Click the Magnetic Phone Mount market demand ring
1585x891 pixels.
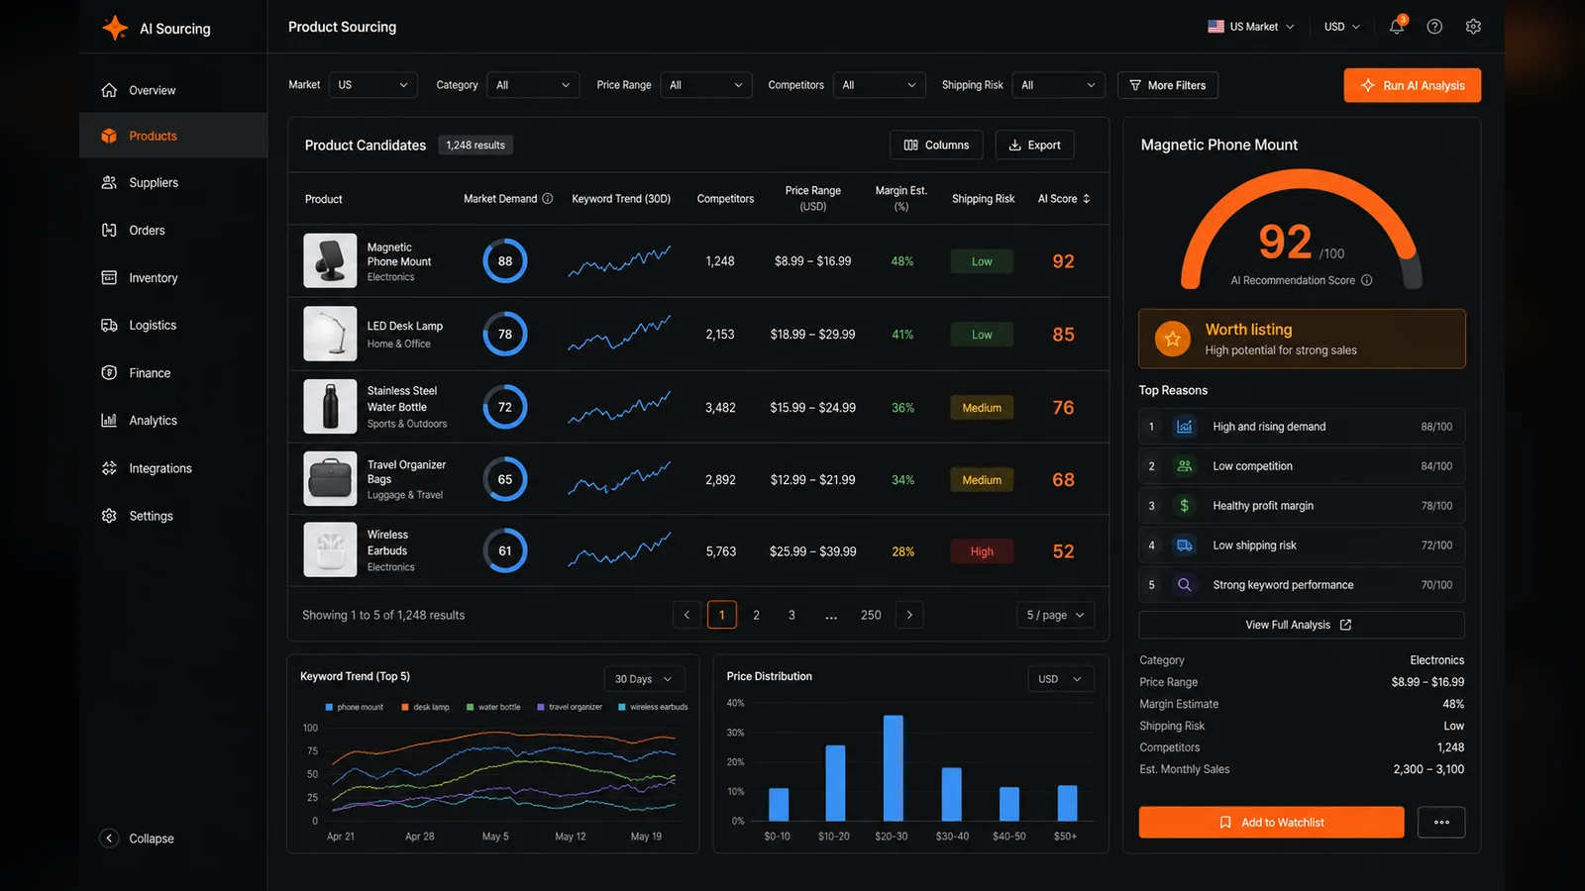coord(505,261)
